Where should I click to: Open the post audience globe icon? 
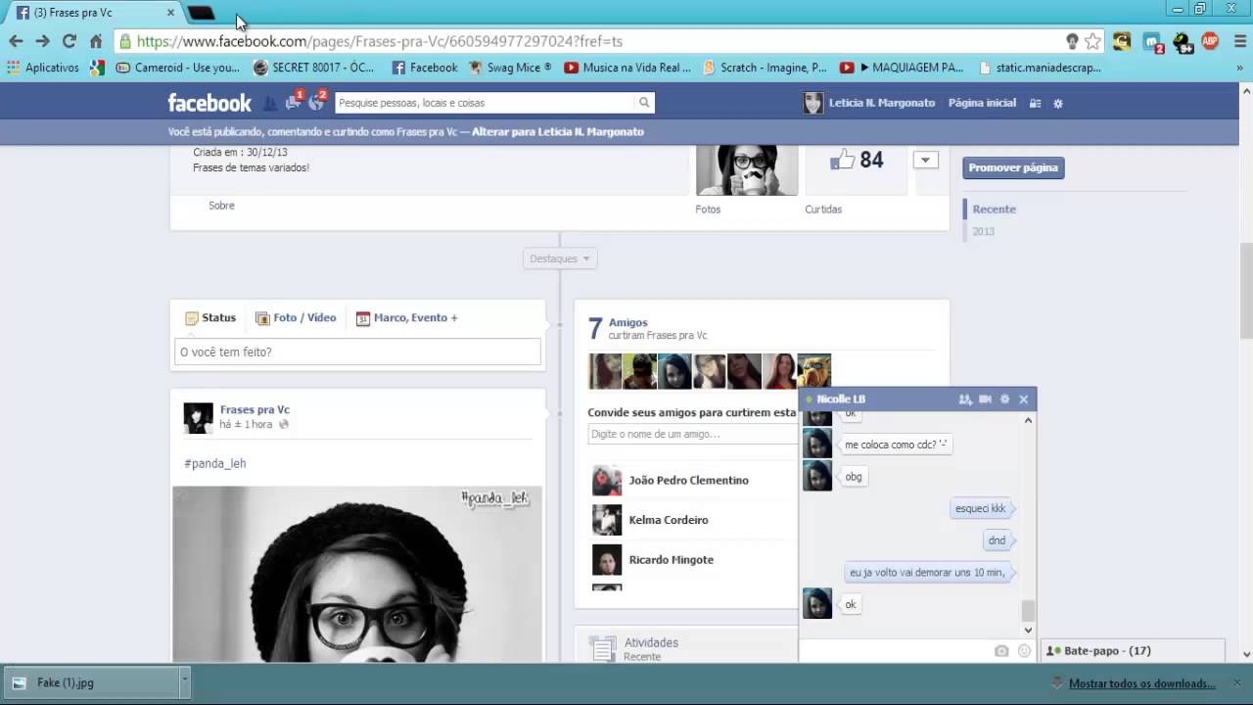[284, 425]
